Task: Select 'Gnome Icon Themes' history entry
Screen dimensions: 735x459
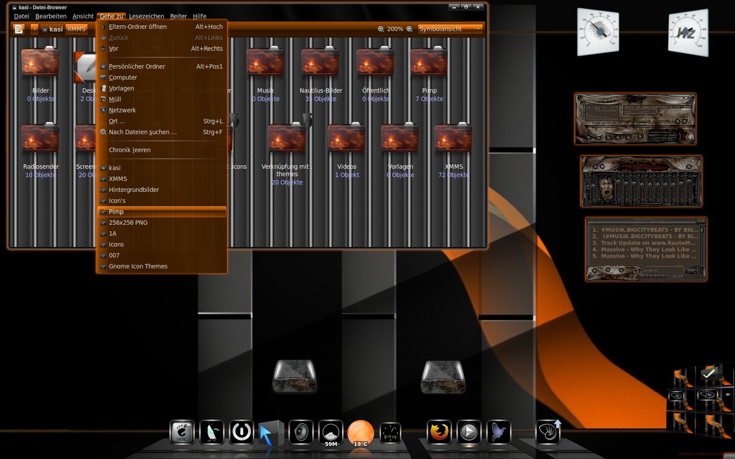Action: [162, 266]
